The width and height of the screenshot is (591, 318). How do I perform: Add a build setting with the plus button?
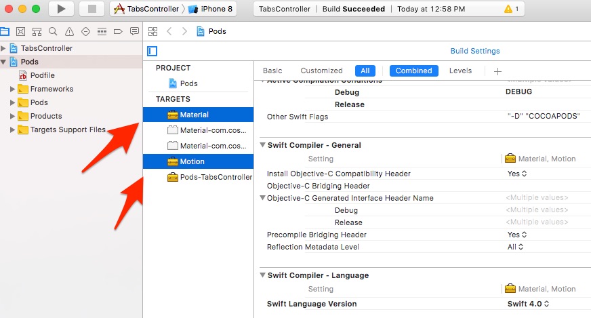coord(497,71)
